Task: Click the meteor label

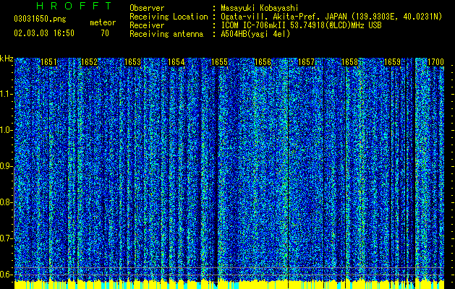Action: 103,22
